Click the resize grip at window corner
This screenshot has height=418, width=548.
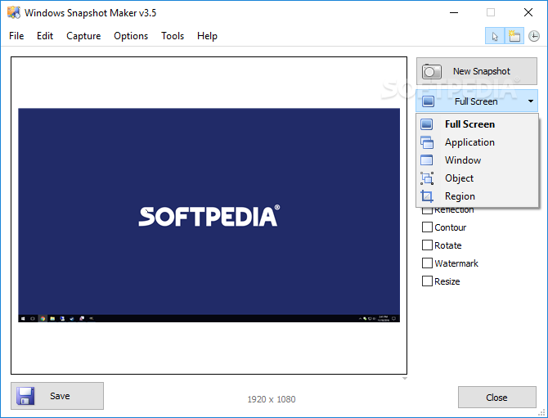(541, 412)
